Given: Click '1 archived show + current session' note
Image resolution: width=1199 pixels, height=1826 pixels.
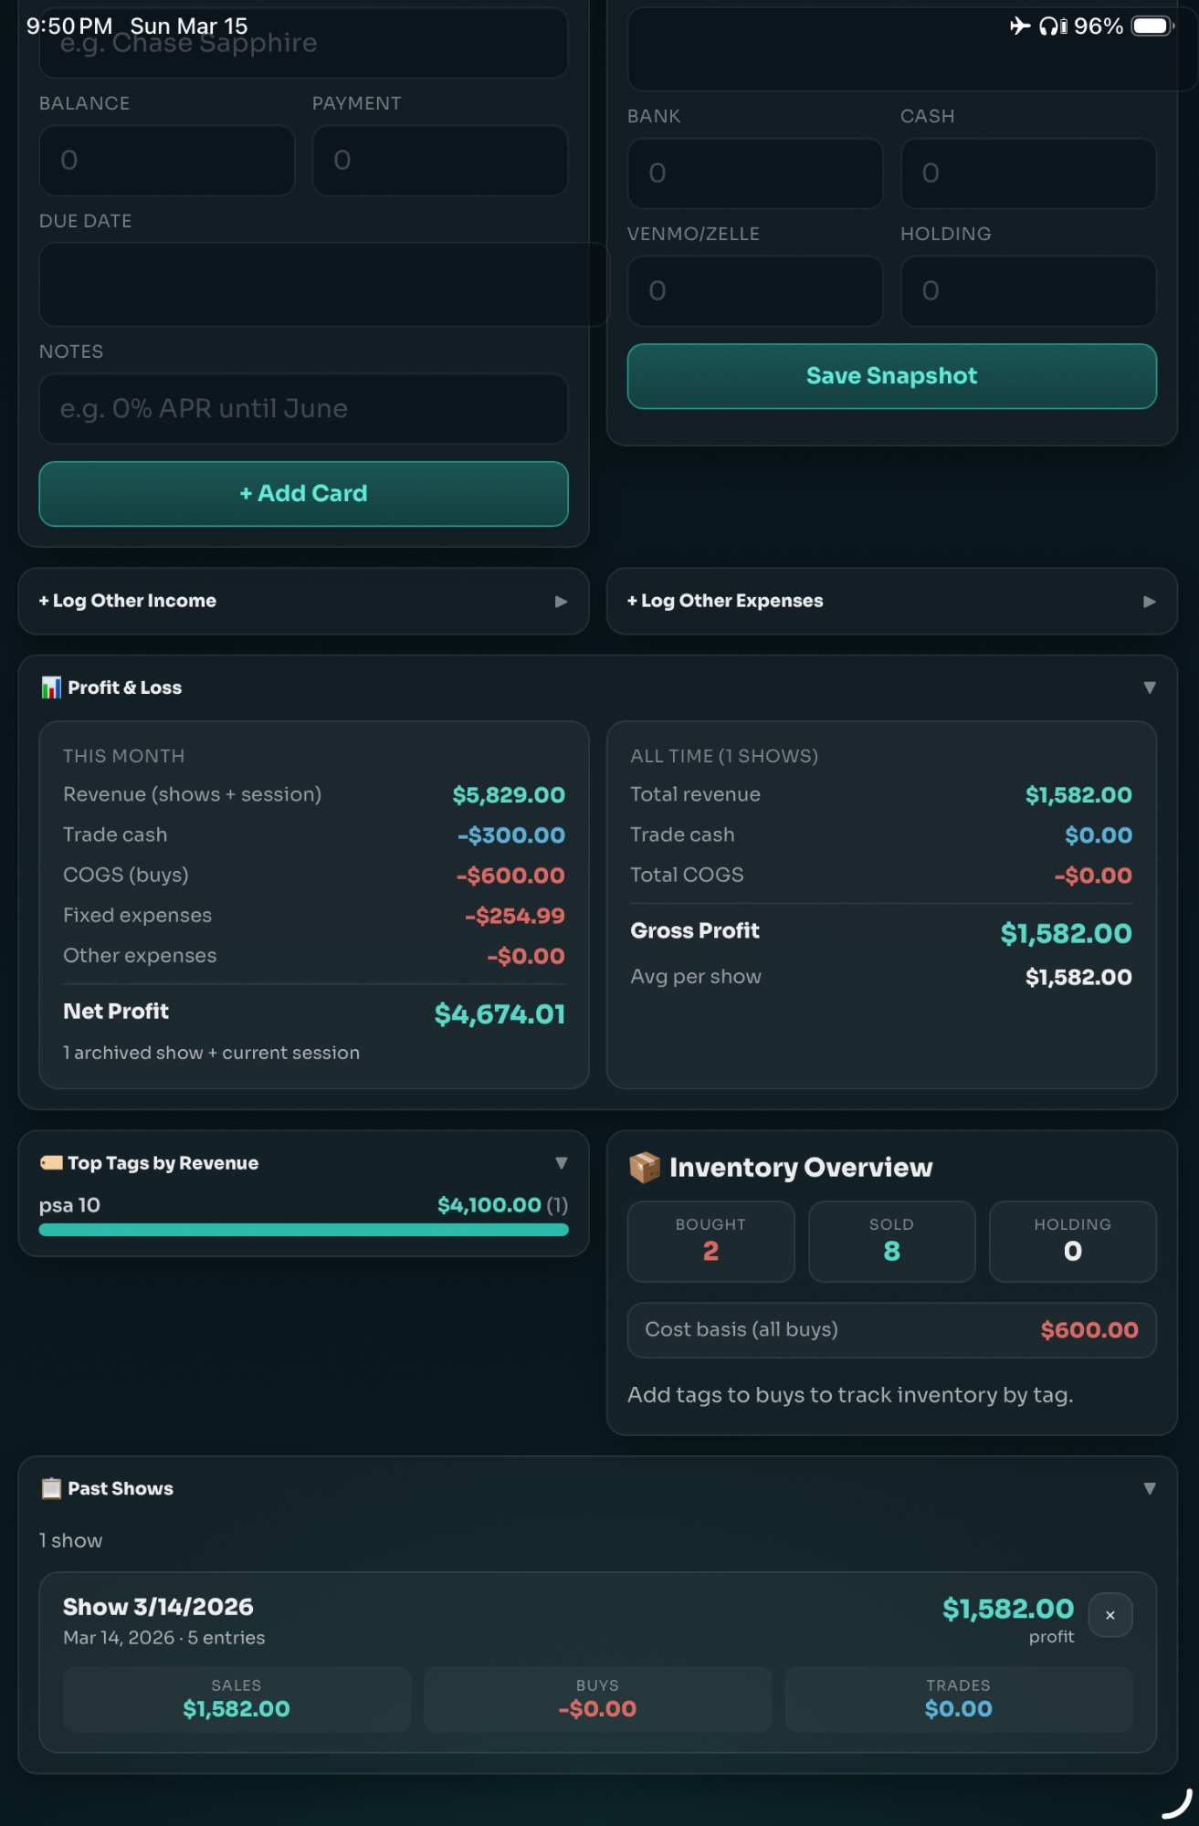Looking at the screenshot, I should point(212,1053).
